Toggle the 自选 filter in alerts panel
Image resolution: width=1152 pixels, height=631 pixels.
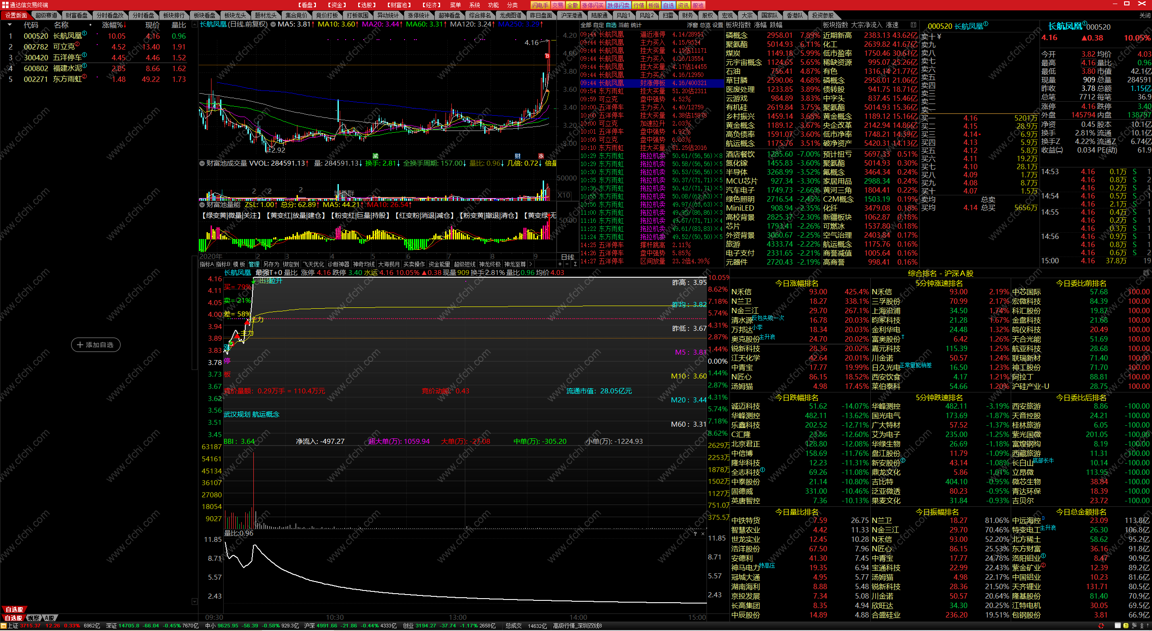click(x=611, y=25)
